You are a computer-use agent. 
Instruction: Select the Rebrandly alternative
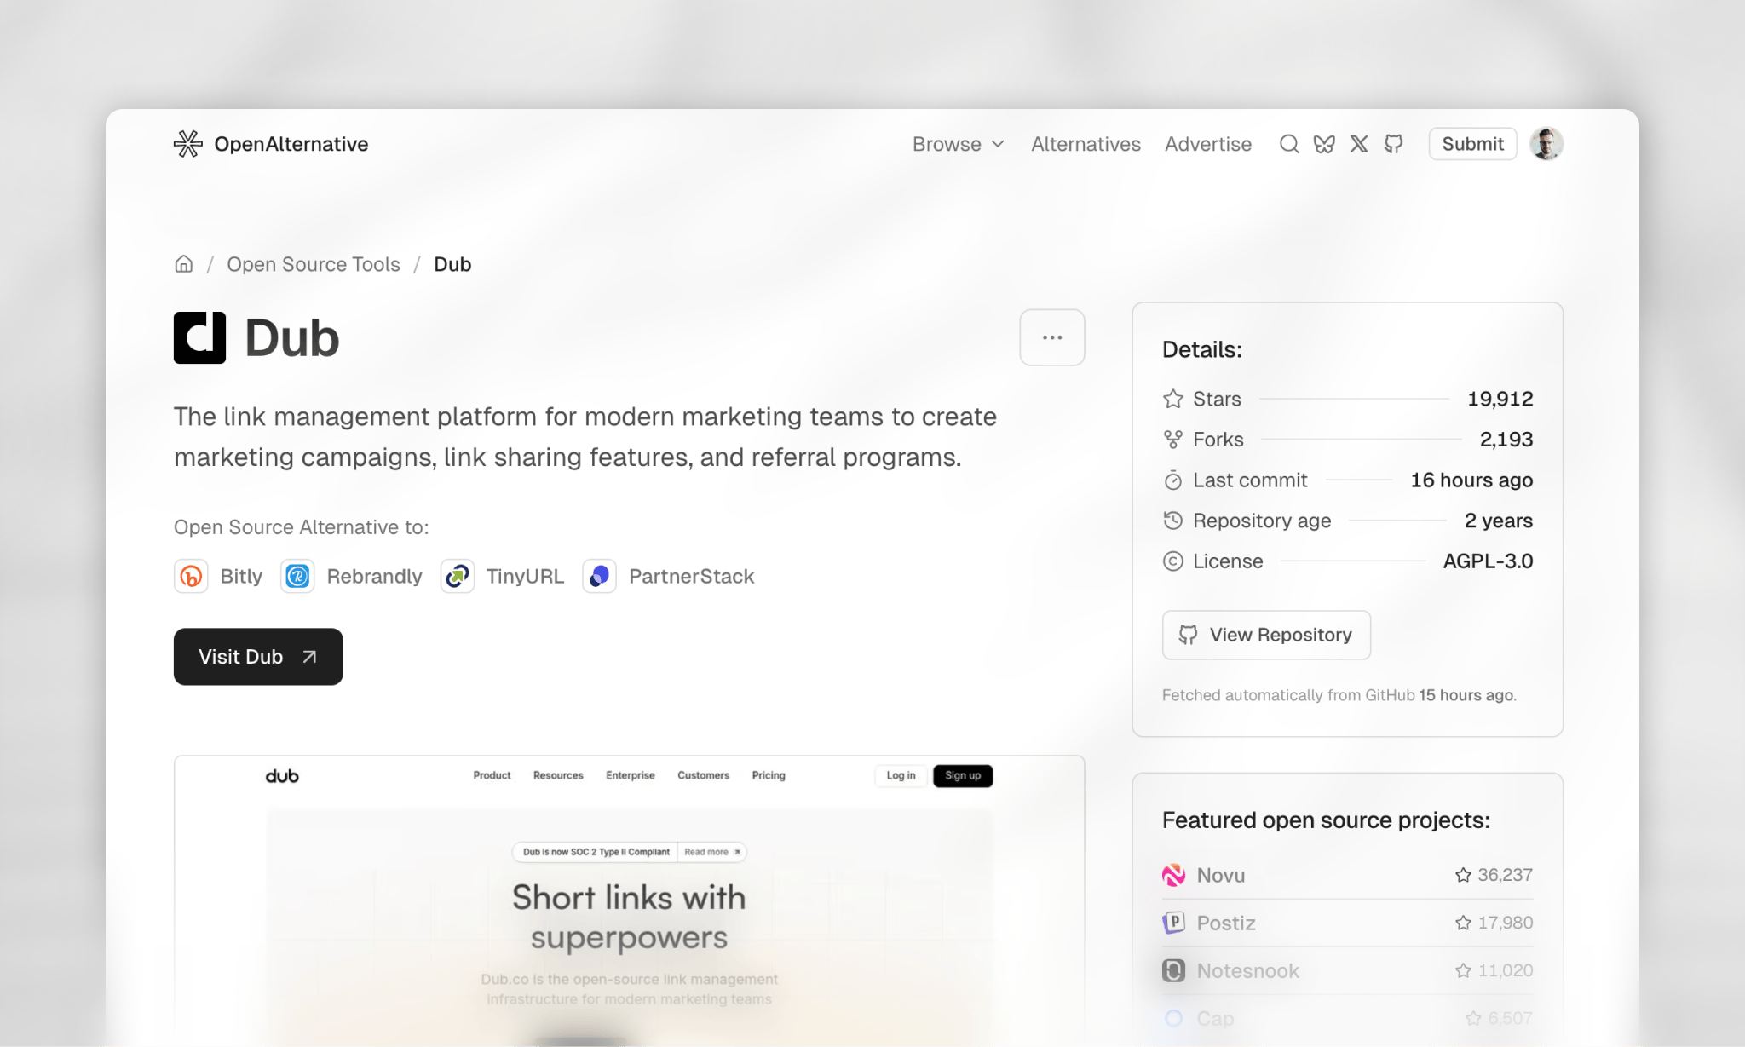click(352, 577)
